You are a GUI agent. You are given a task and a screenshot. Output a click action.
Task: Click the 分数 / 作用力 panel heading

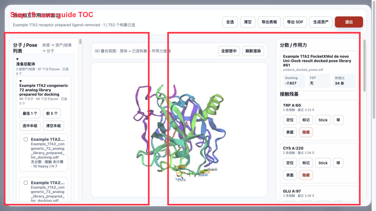click(x=293, y=45)
